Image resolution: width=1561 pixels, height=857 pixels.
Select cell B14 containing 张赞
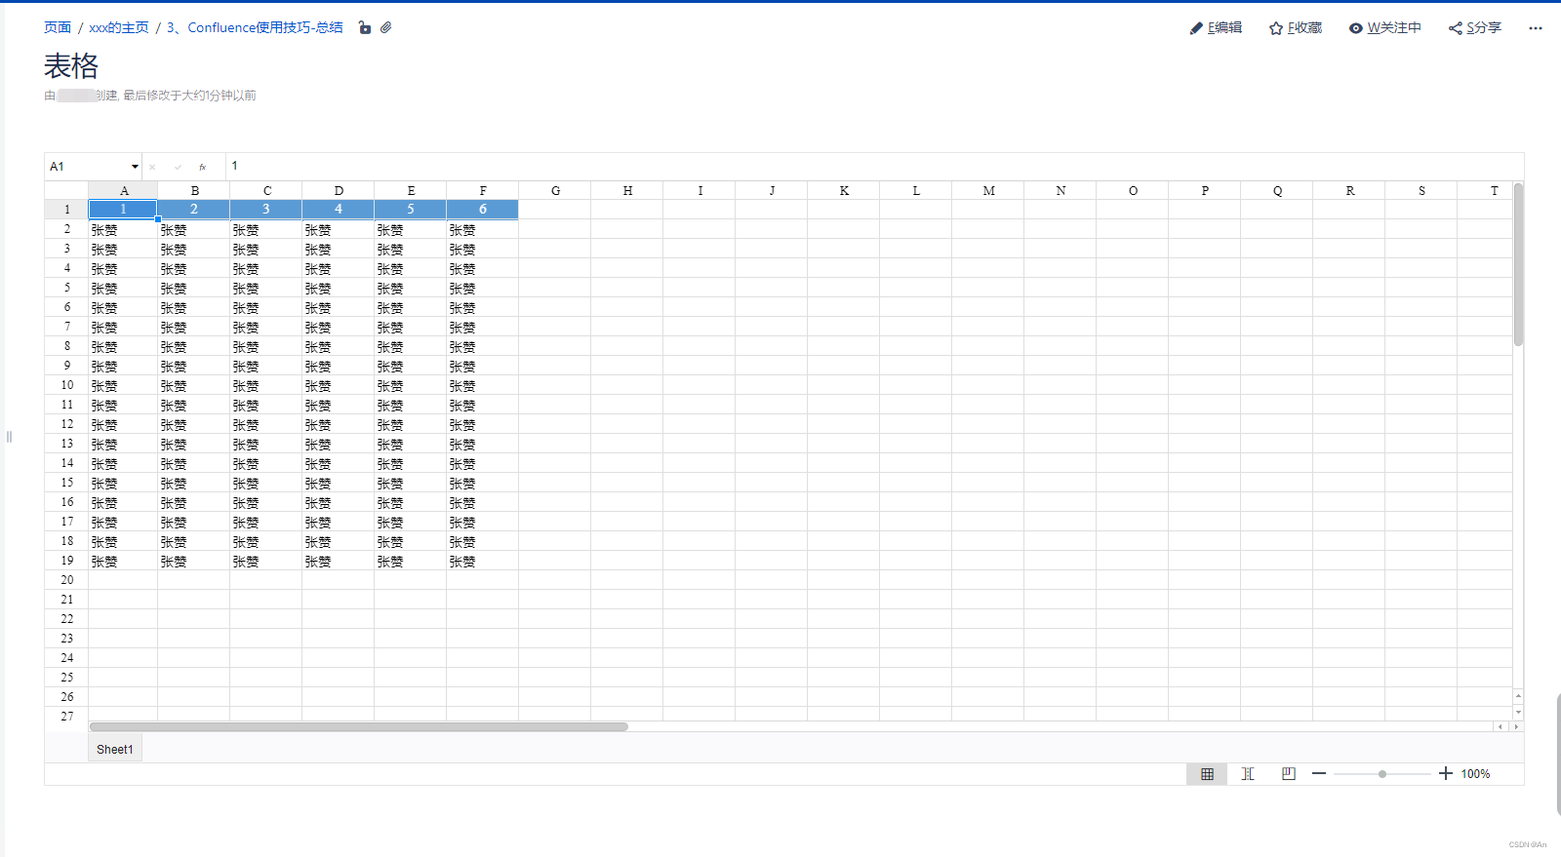pyautogui.click(x=194, y=463)
